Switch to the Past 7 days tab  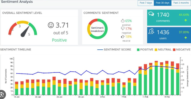pos(146,3)
